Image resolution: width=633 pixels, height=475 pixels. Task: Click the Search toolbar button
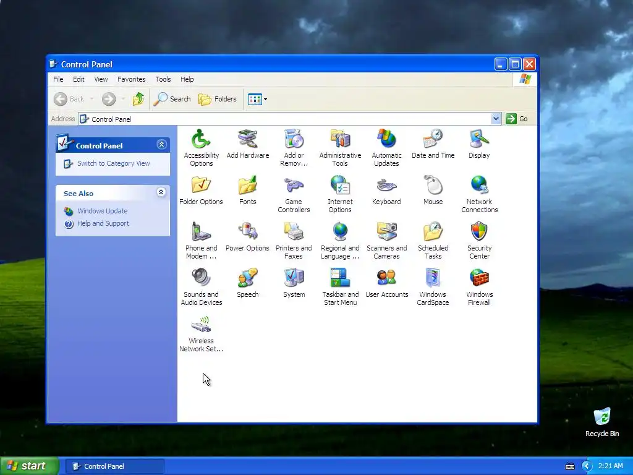point(172,99)
